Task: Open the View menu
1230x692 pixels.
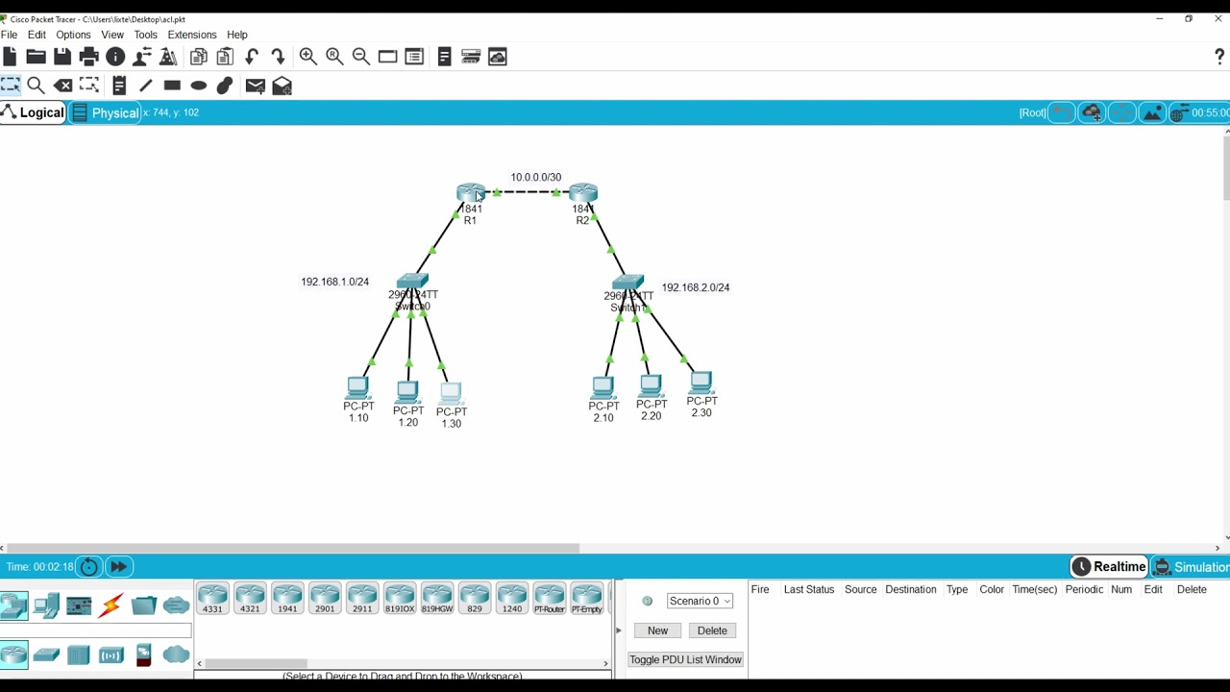Action: tap(112, 35)
